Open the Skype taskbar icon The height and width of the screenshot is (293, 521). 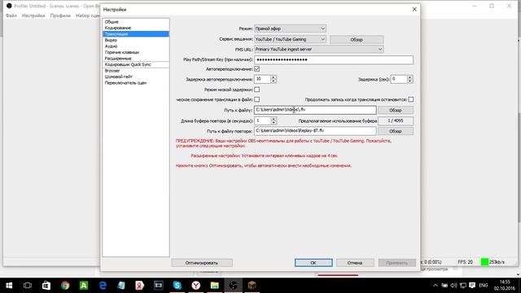tap(177, 286)
